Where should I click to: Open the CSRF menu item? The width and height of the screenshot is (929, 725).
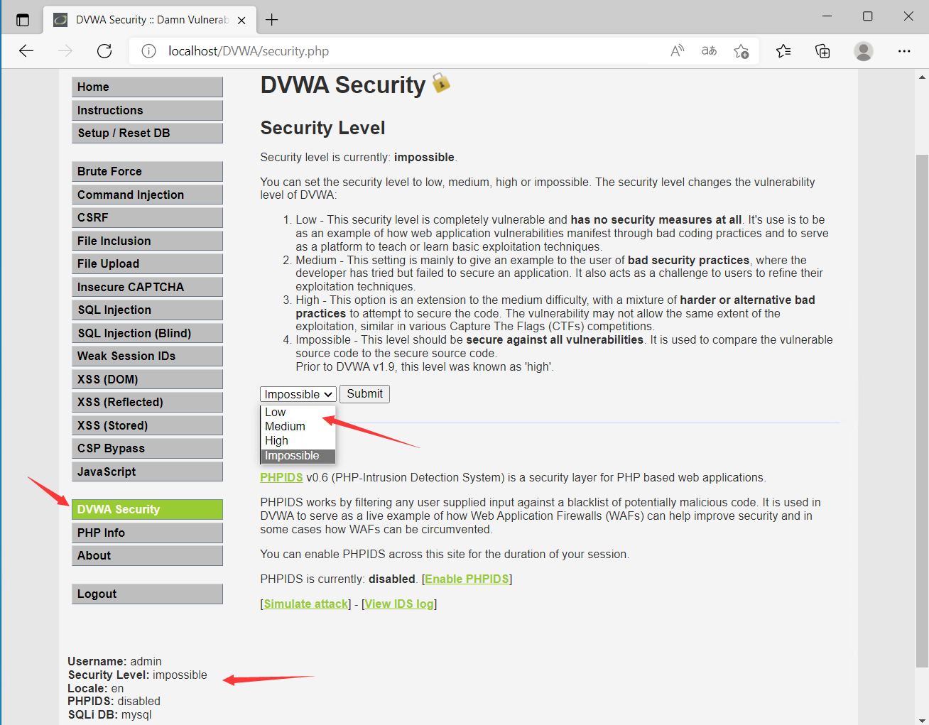(x=147, y=218)
